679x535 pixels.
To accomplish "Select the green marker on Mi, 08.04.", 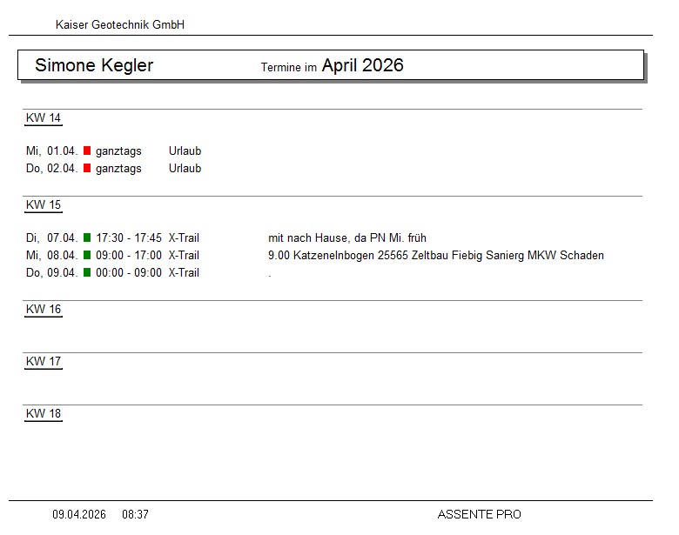I will (x=87, y=256).
